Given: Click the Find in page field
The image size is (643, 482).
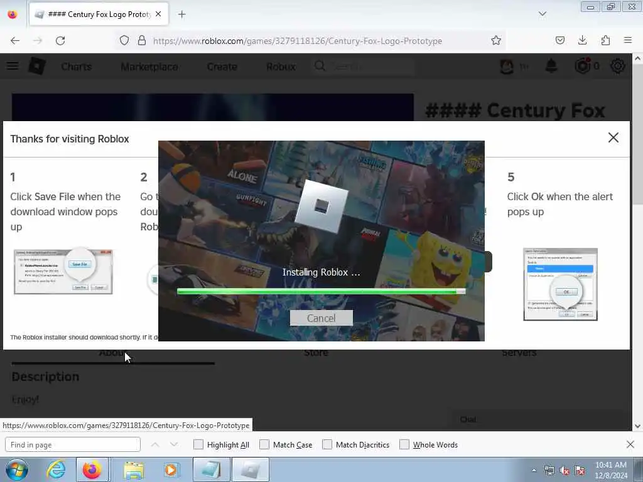Looking at the screenshot, I should point(73,445).
